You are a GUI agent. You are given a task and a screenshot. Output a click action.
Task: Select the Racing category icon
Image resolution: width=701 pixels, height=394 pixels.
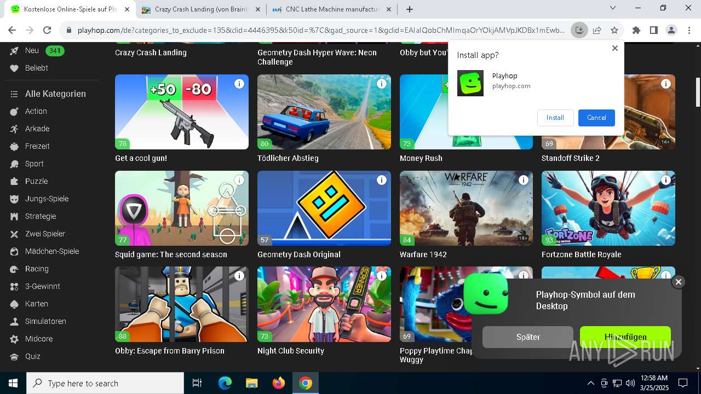pos(14,269)
